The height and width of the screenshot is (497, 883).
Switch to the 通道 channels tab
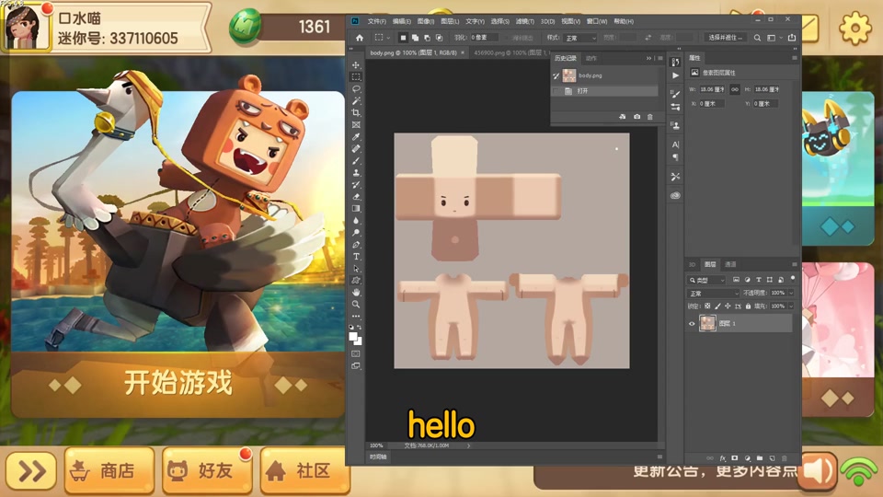coord(730,264)
